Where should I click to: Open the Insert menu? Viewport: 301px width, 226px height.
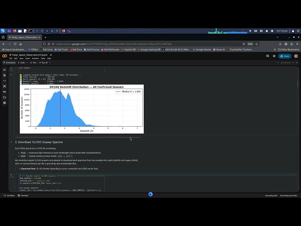28,58
